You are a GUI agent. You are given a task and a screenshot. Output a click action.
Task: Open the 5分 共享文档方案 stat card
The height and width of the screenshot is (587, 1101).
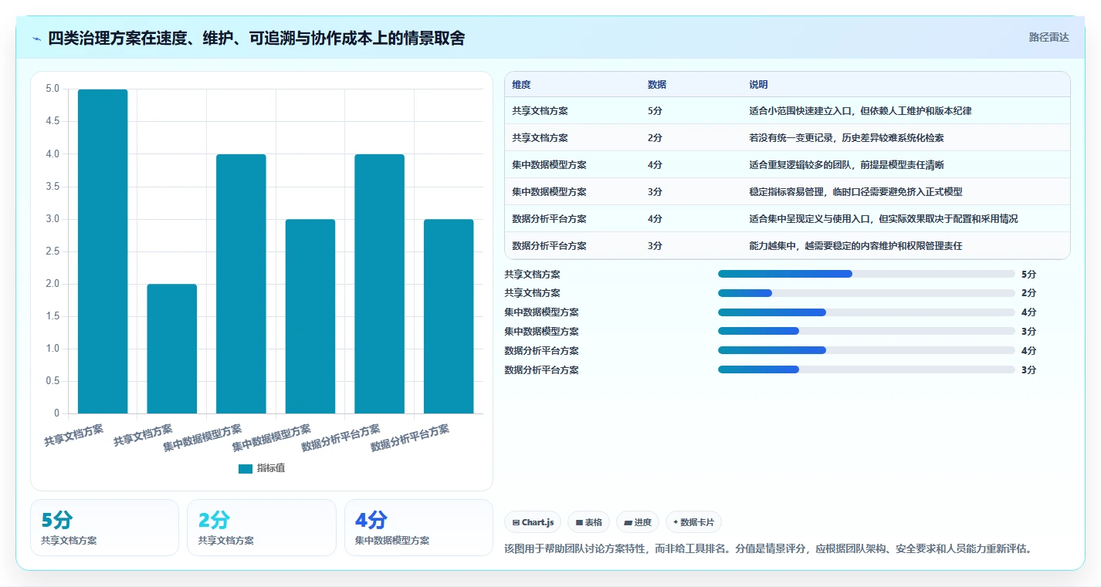(x=104, y=528)
